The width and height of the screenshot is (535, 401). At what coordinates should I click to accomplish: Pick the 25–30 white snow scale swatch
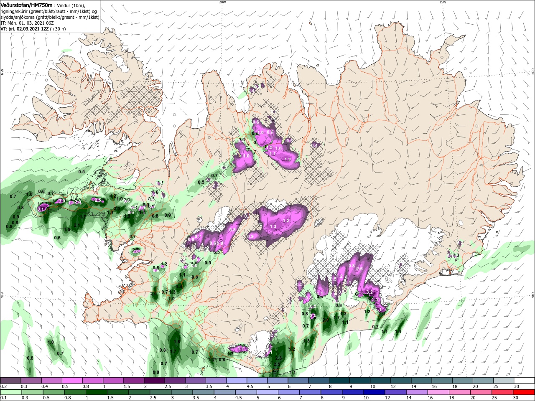click(x=504, y=381)
